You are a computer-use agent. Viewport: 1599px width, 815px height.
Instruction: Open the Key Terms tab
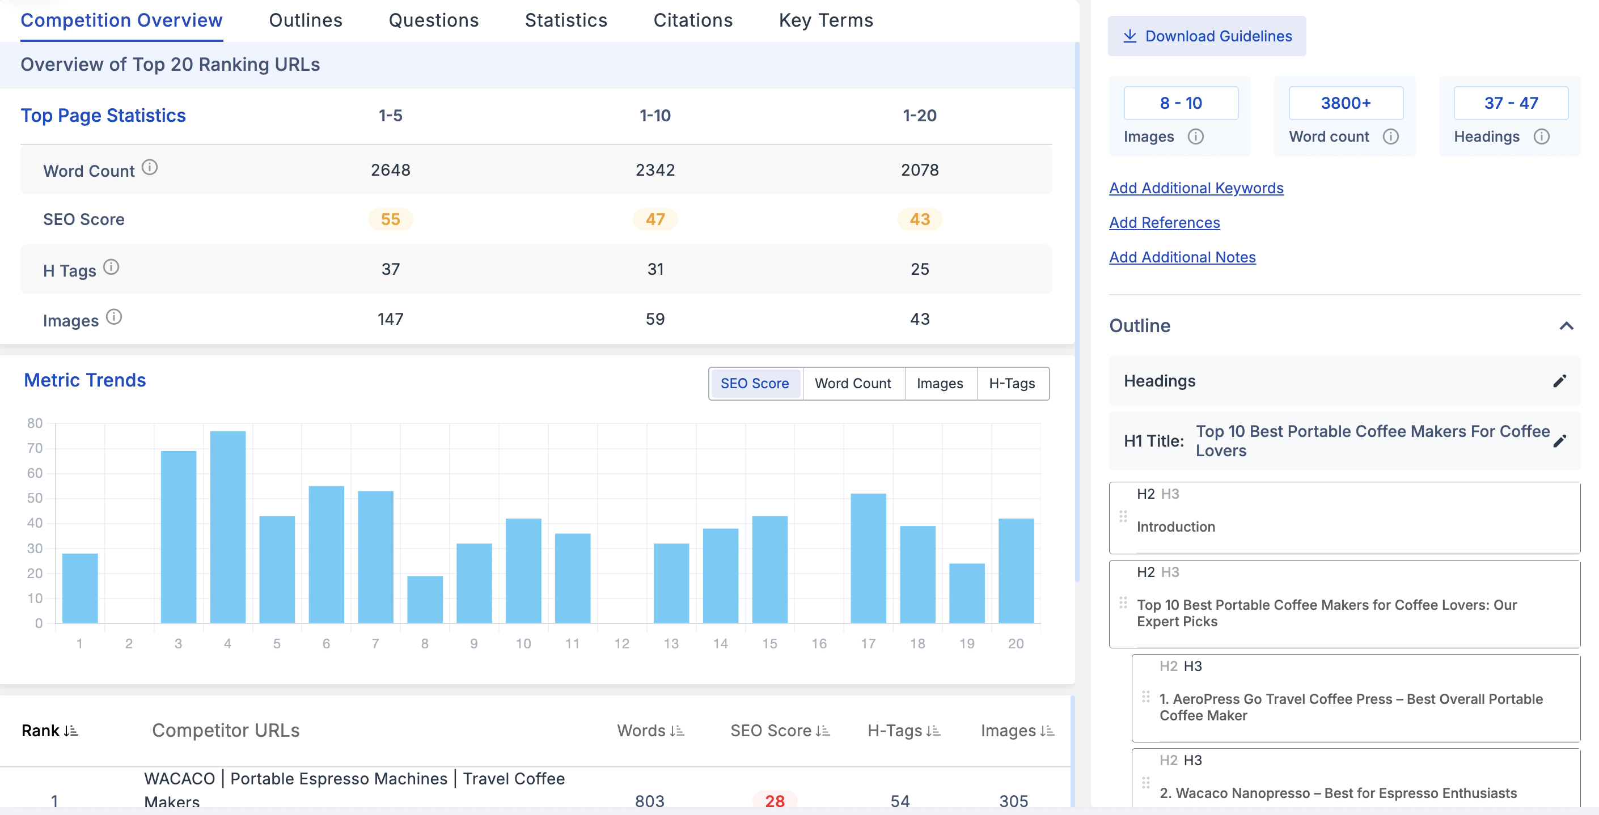[x=826, y=20]
